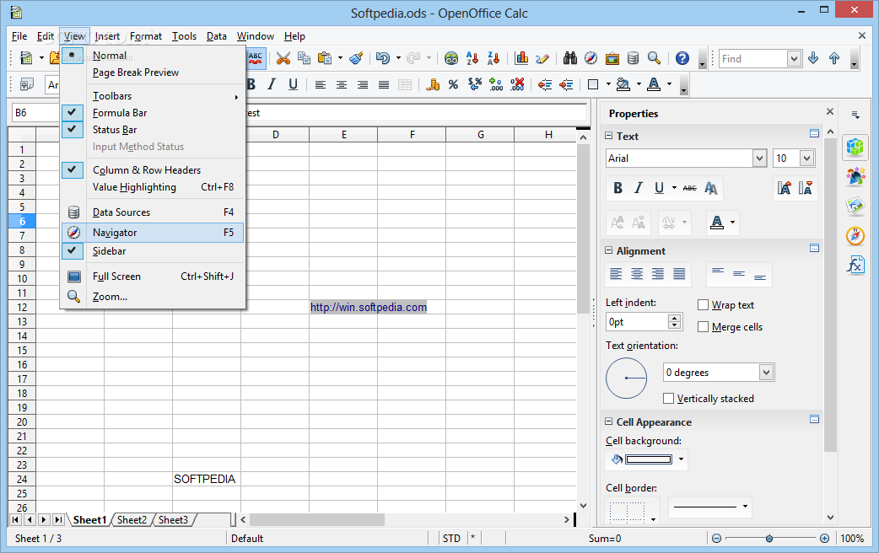879x553 pixels.
Task: Click the Decrease Indent icon
Action: pyautogui.click(x=545, y=84)
